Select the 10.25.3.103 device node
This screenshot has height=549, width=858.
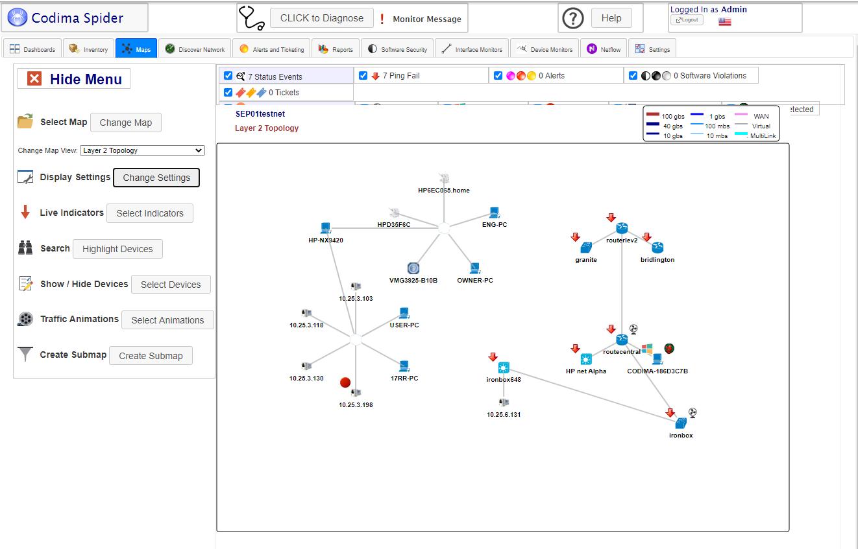tap(356, 286)
